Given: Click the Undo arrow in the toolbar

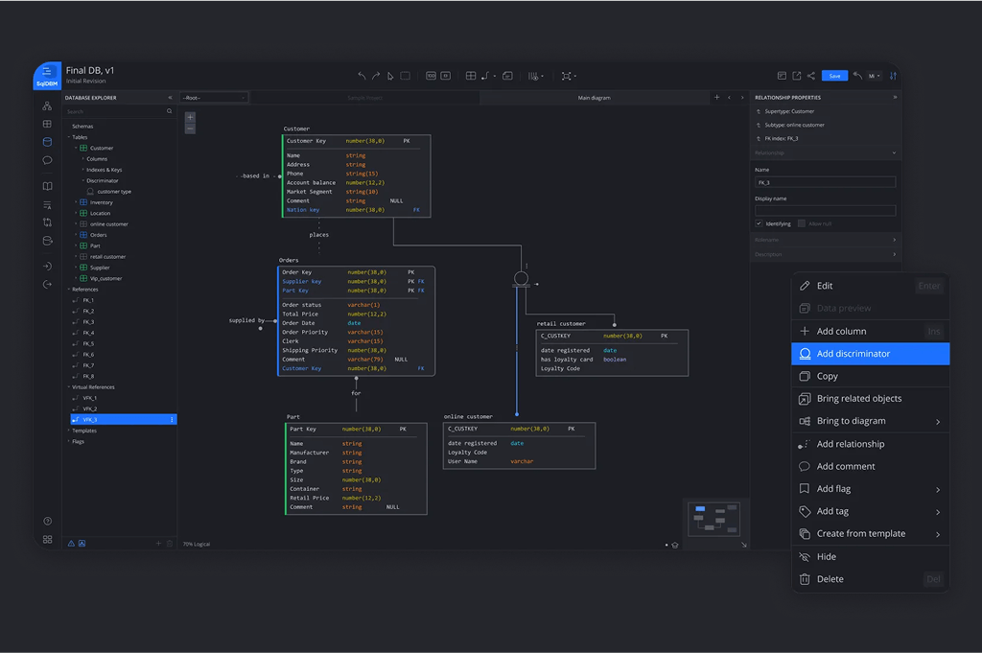Looking at the screenshot, I should [x=362, y=76].
